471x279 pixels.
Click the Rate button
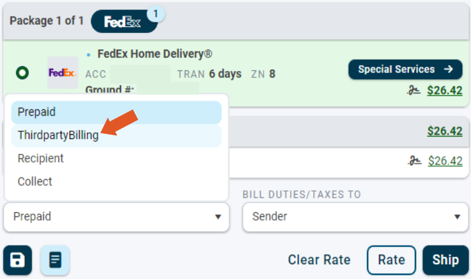[x=391, y=259]
